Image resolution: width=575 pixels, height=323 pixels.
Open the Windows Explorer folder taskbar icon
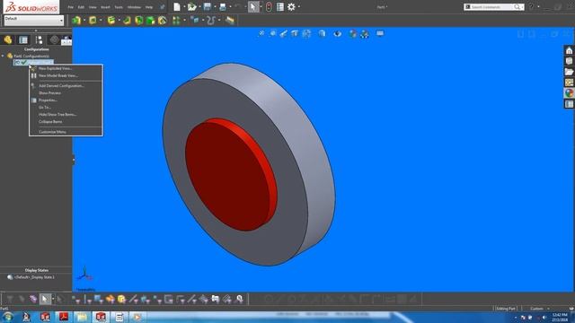click(82, 317)
